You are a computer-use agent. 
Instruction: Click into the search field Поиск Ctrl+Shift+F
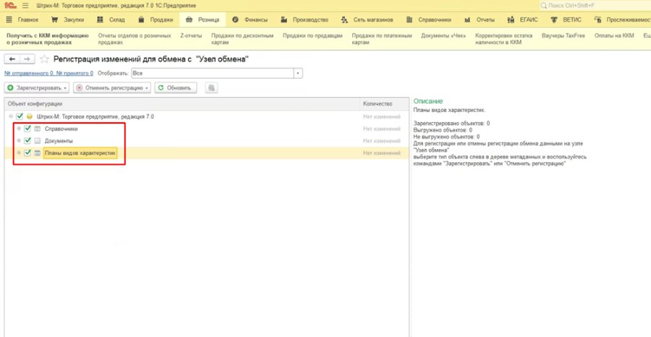tap(595, 6)
